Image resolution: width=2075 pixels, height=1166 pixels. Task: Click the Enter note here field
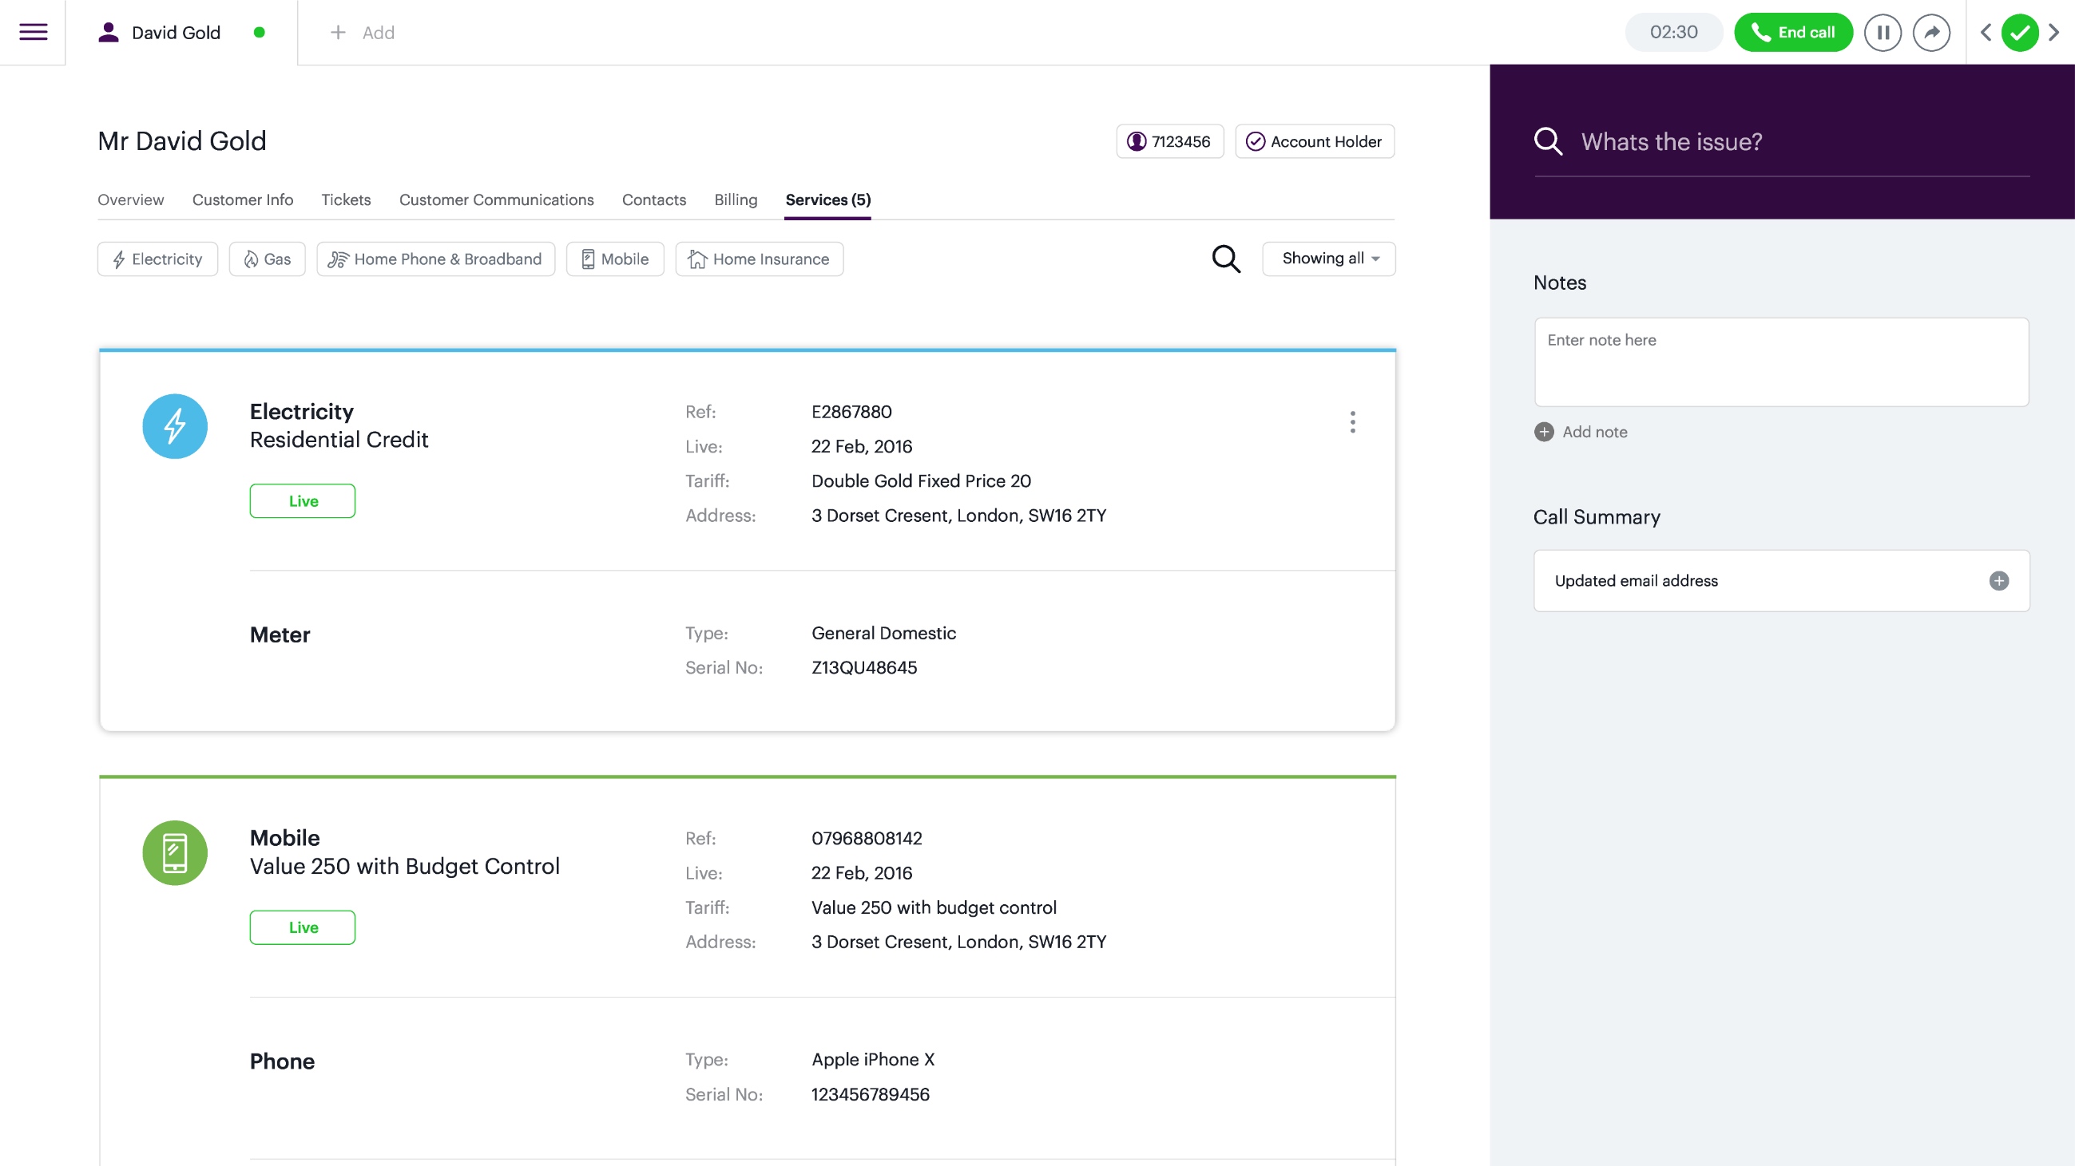(x=1781, y=362)
